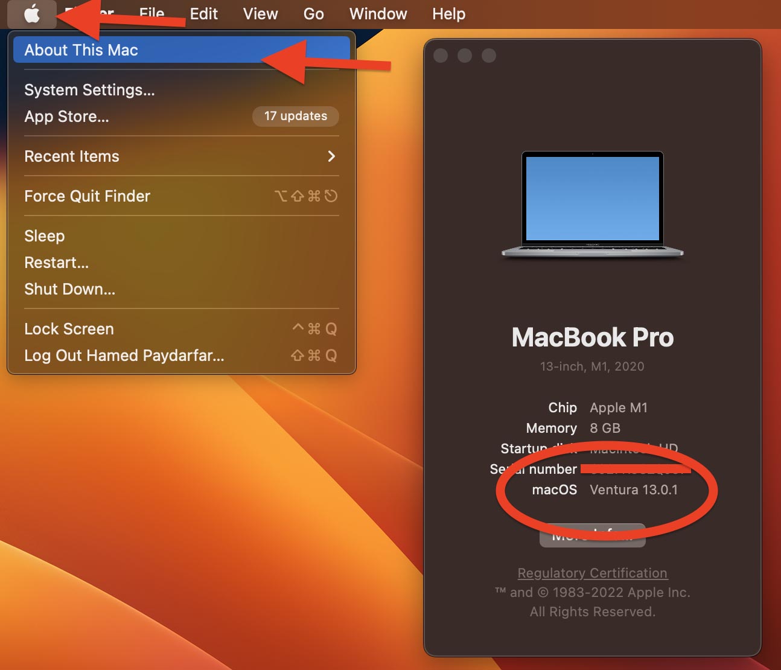Open the View menu in menu bar
Viewport: 781px width, 670px height.
coord(260,13)
